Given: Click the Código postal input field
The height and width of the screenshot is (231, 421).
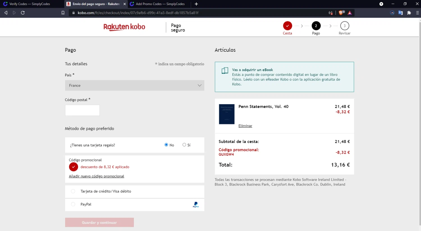Looking at the screenshot, I should click(83, 110).
